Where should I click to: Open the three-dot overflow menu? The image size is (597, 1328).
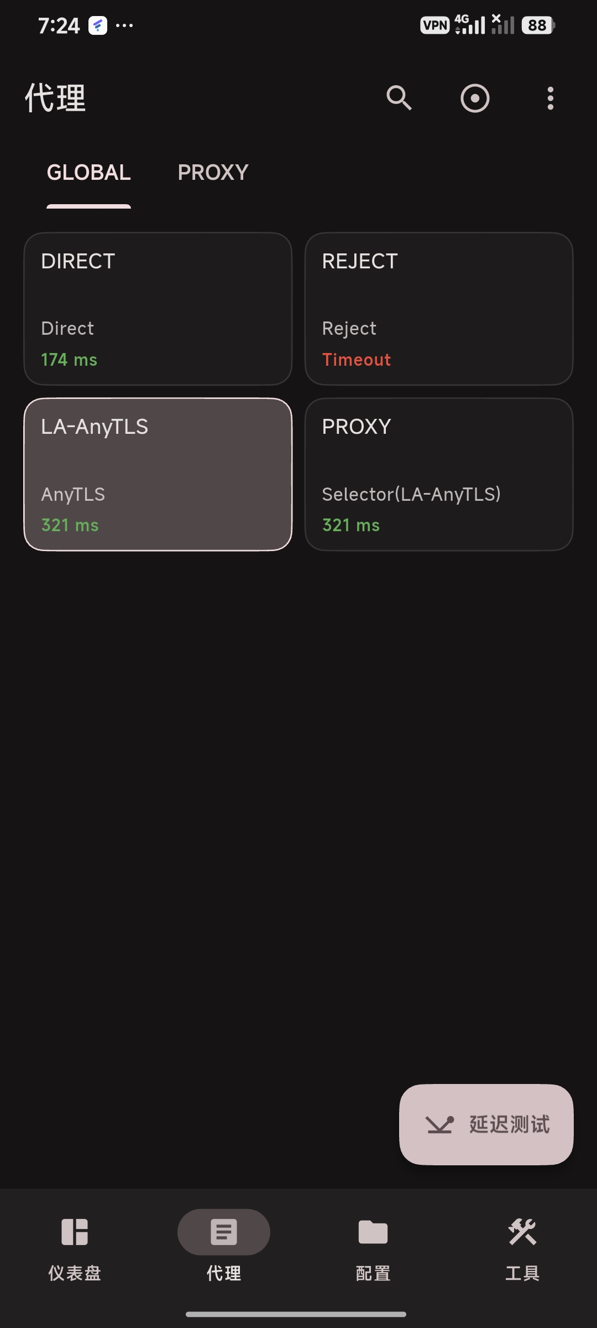point(550,98)
